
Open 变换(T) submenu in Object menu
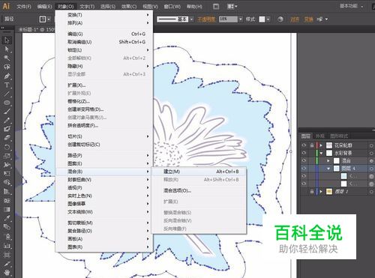coord(104,15)
